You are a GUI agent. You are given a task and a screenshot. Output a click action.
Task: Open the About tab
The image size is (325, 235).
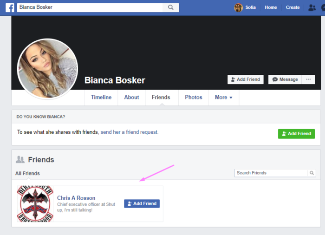click(x=131, y=97)
